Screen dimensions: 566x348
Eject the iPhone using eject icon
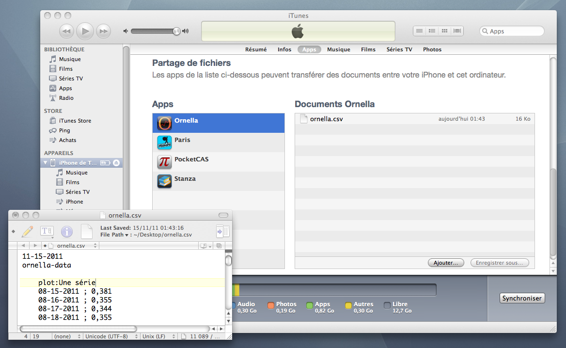pos(116,163)
